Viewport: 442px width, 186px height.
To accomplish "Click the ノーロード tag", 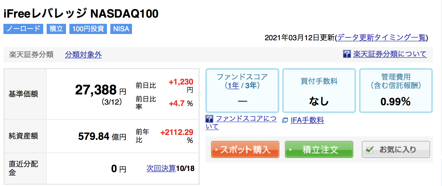I will coord(23,29).
